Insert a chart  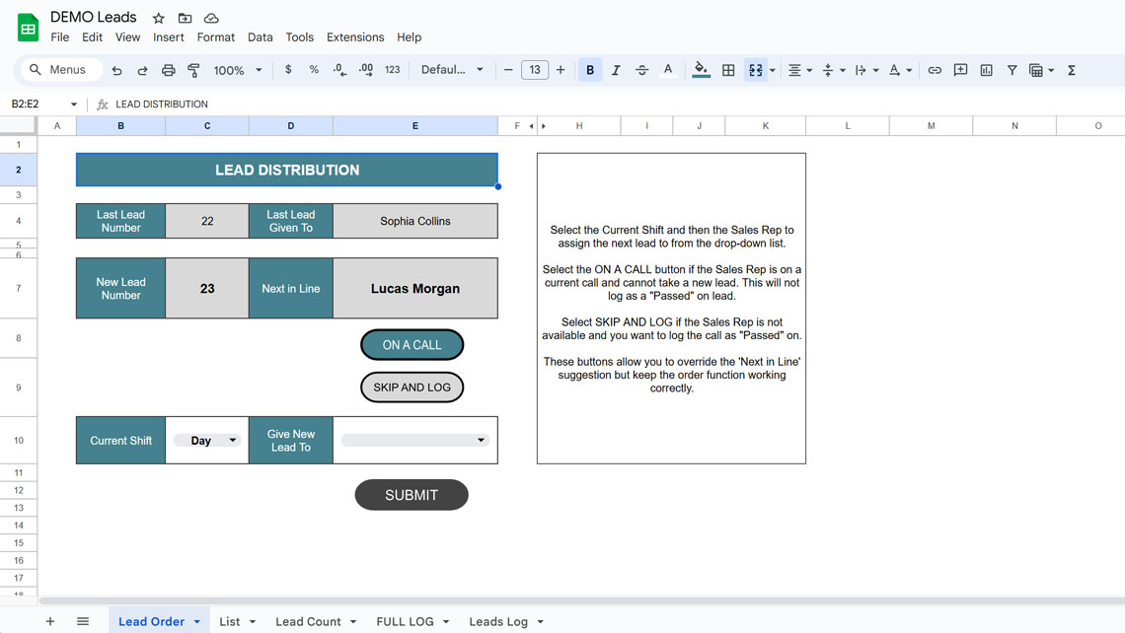987,70
